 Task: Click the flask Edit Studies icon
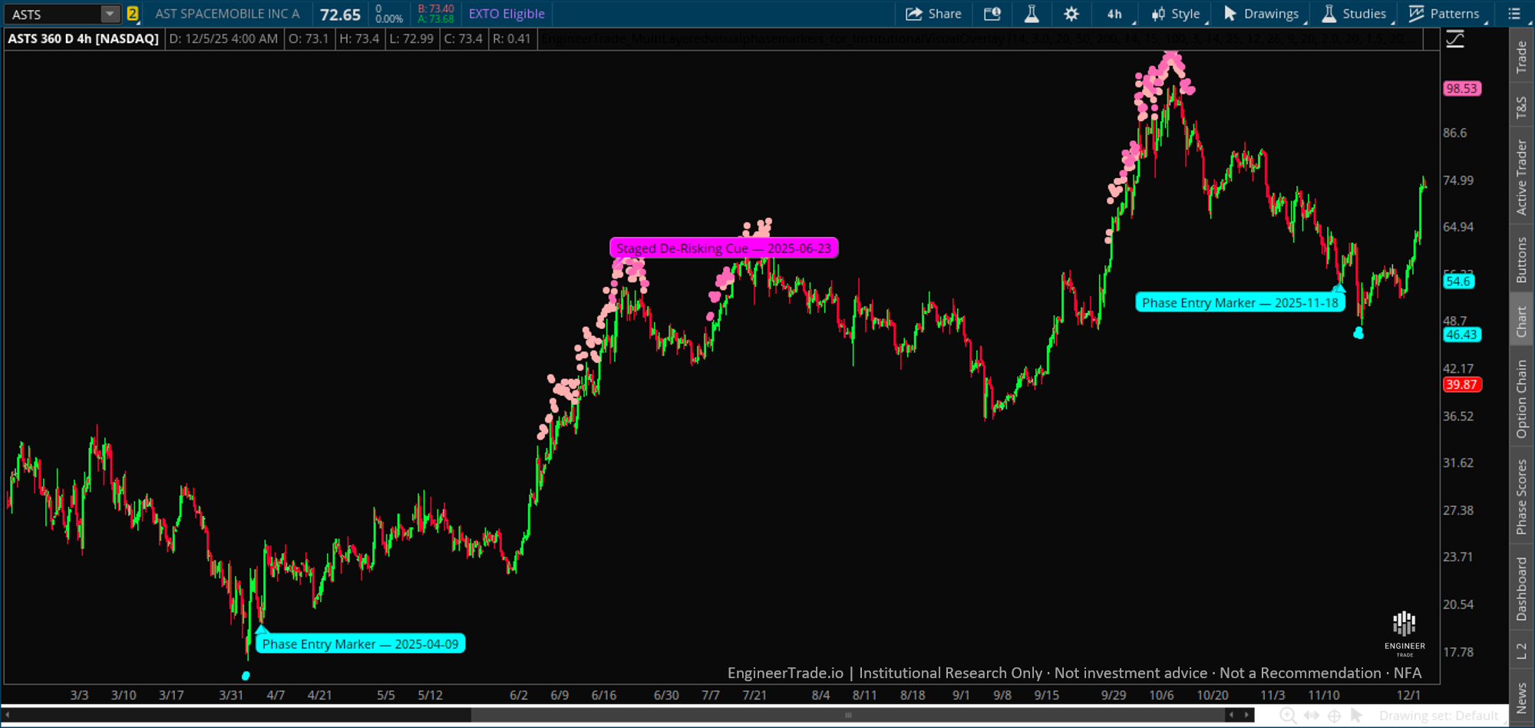(x=1032, y=14)
